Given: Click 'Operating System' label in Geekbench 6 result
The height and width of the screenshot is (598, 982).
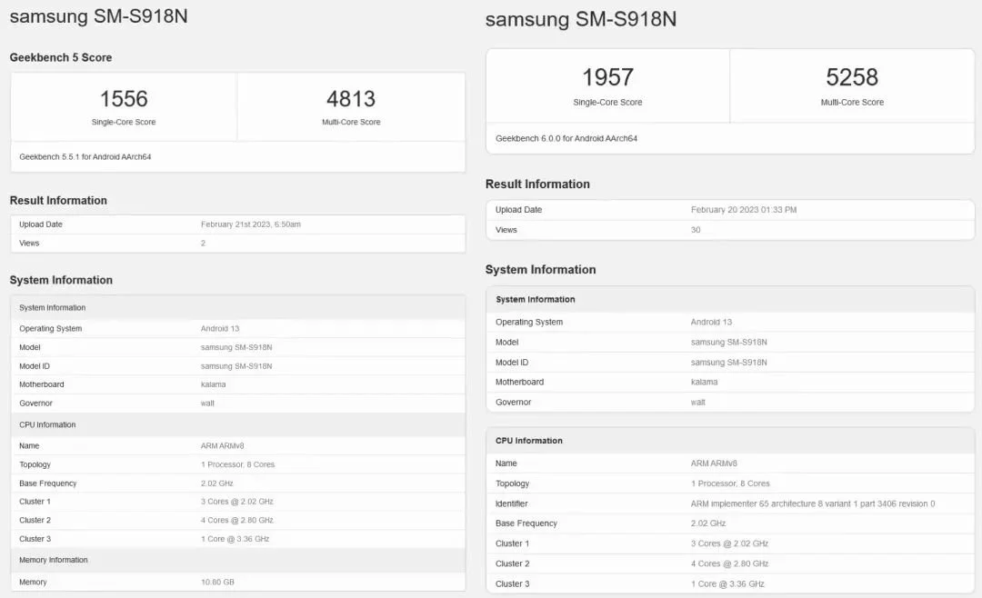Looking at the screenshot, I should click(529, 322).
